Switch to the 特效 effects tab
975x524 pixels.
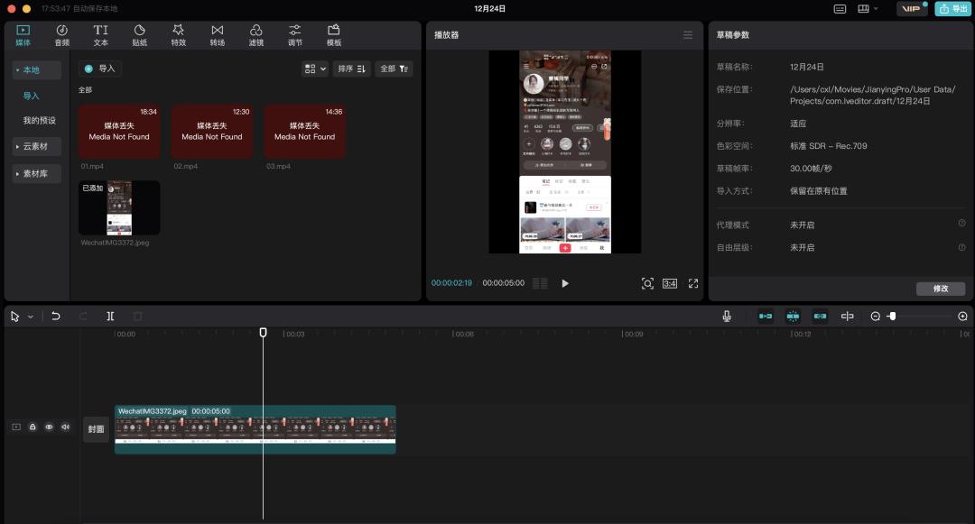[179, 35]
